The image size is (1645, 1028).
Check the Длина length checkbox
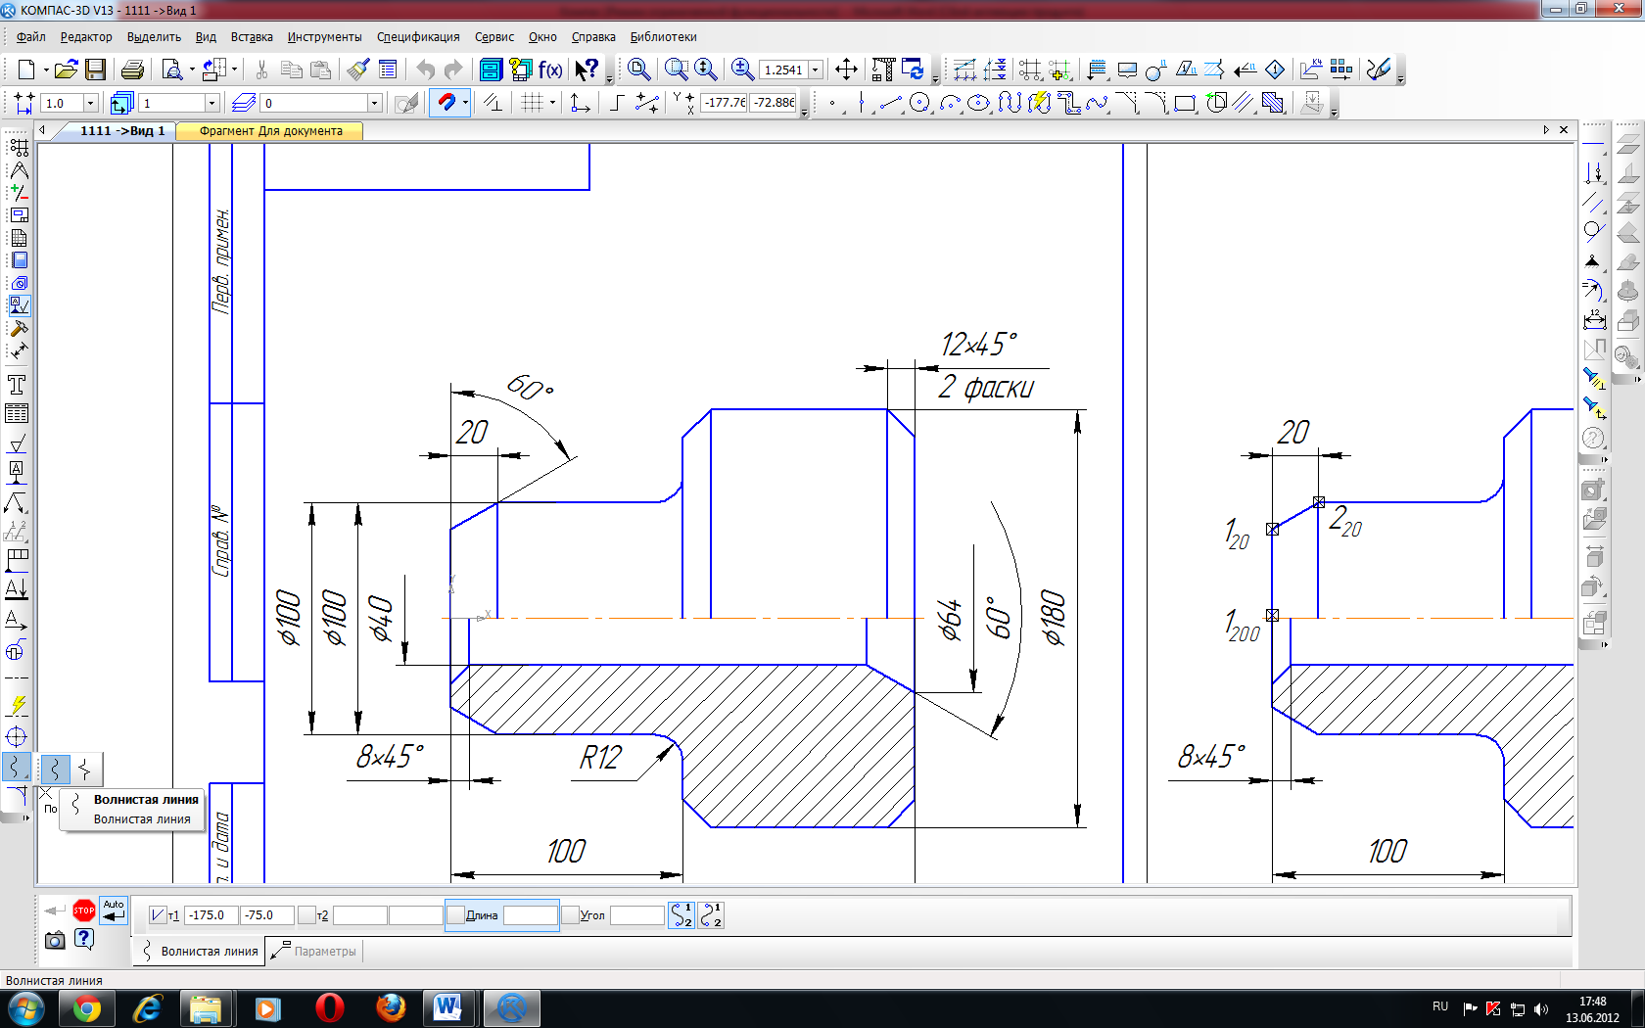pyautogui.click(x=455, y=915)
